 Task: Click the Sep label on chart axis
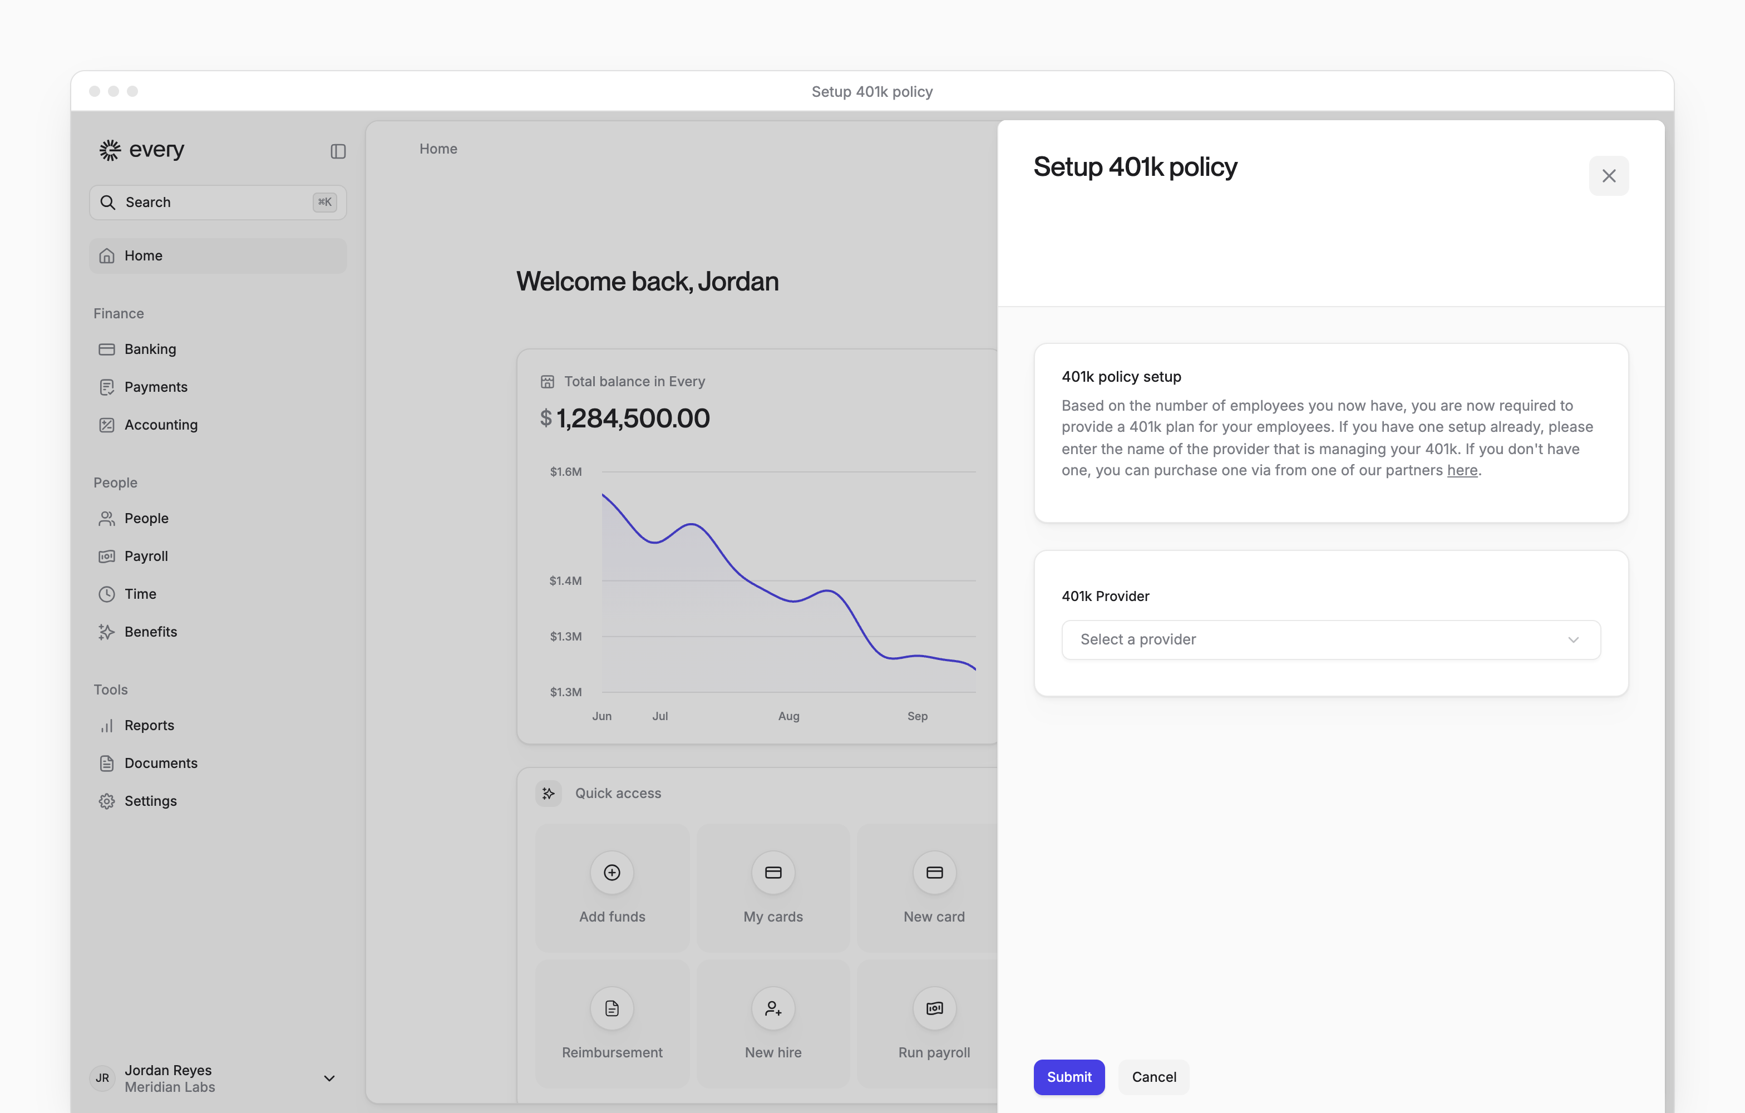(x=918, y=716)
